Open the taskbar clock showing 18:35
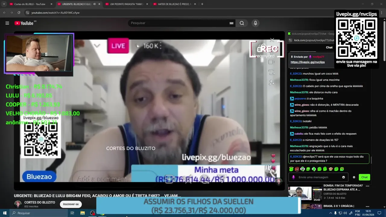The height and width of the screenshot is (217, 386). [368, 213]
